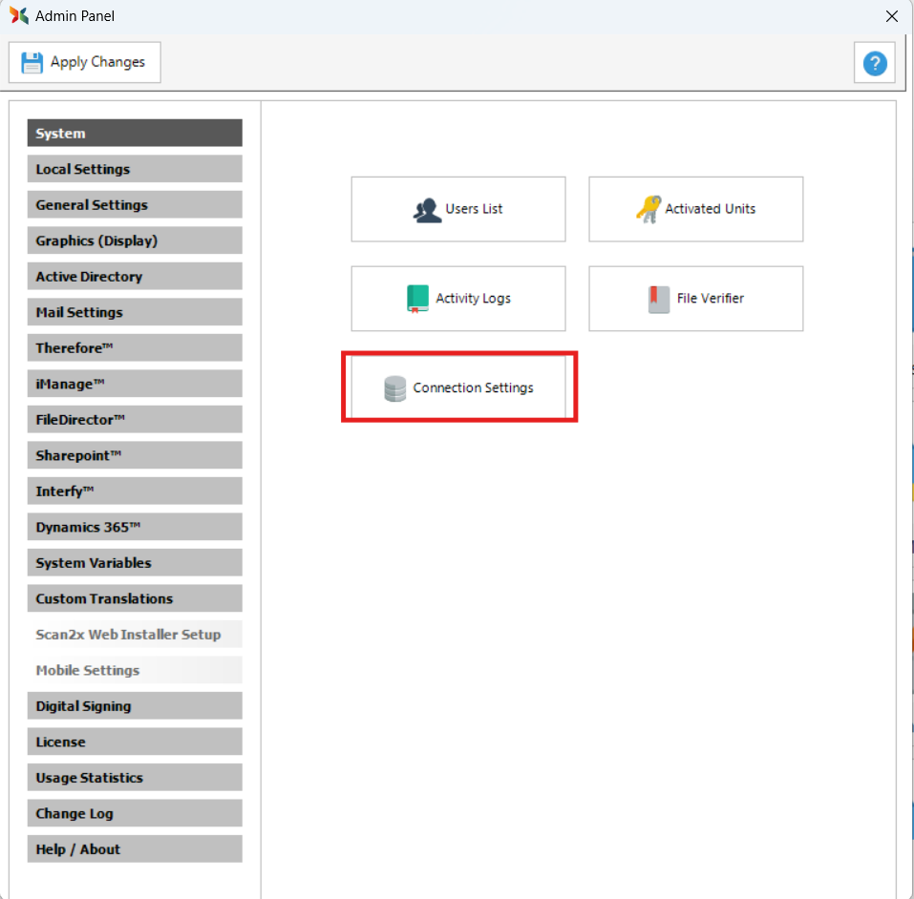The height and width of the screenshot is (899, 914).
Task: Click the Admin Panel app logo
Action: [19, 15]
